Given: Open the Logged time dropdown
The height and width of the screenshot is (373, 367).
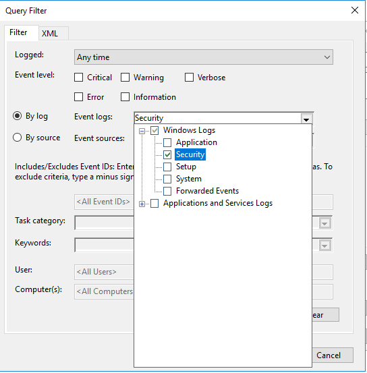Looking at the screenshot, I should [x=204, y=57].
